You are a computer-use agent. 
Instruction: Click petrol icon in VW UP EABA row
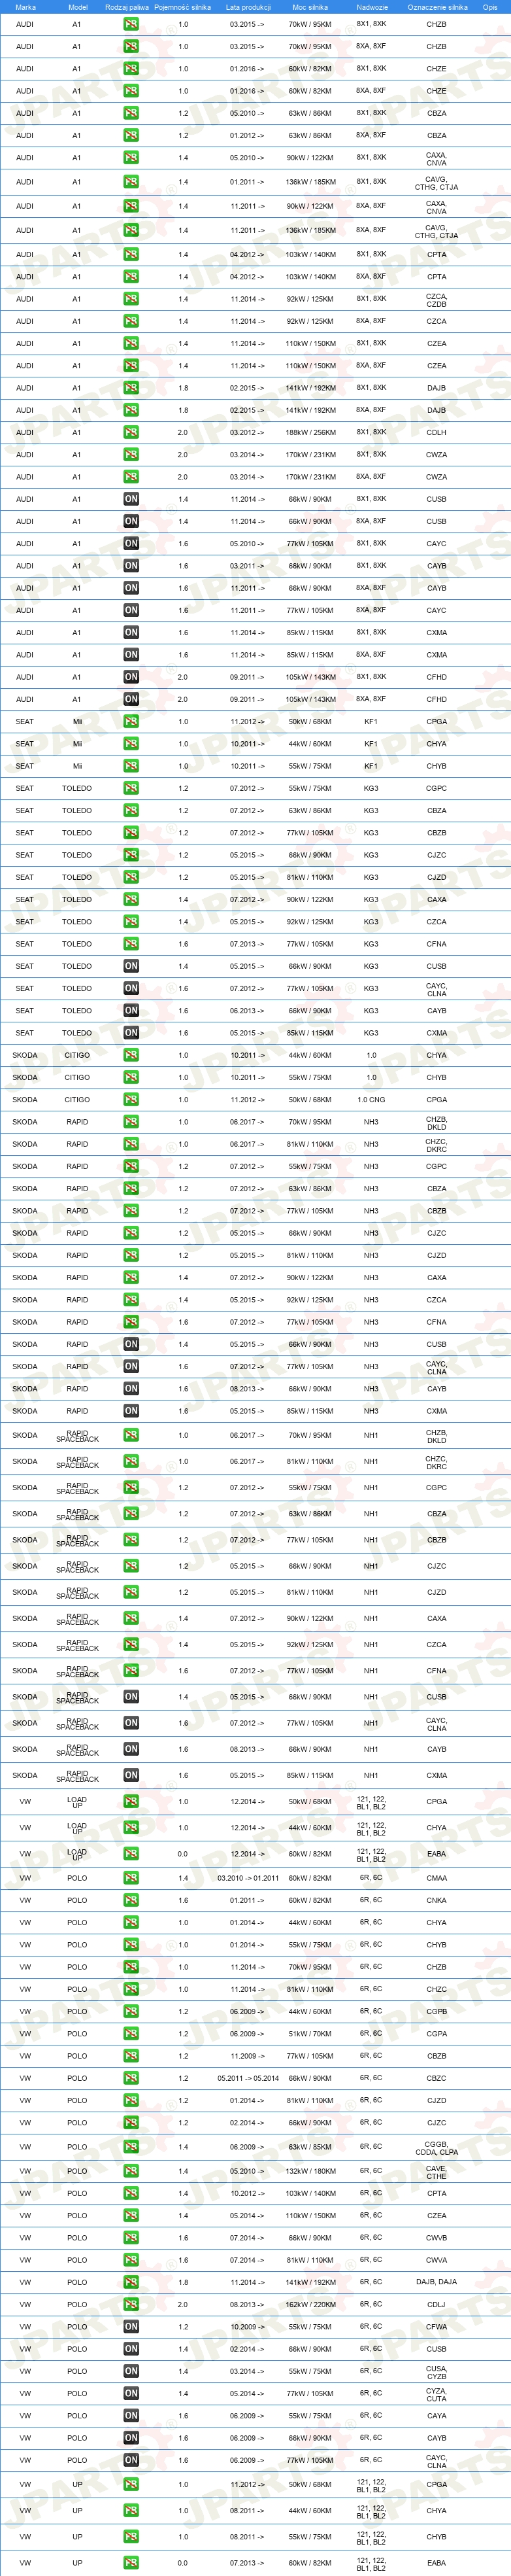click(131, 2563)
